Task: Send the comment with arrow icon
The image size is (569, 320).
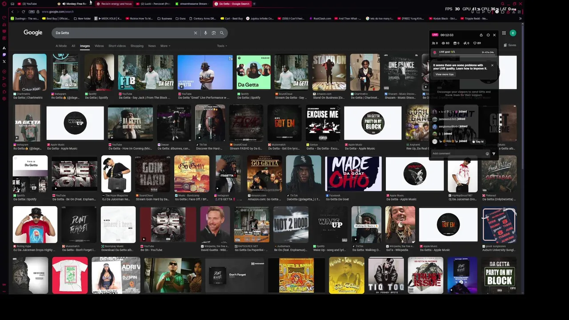Action: [x=493, y=154]
